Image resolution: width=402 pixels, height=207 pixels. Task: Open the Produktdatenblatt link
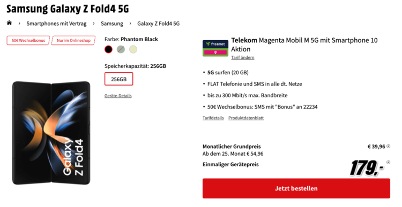[x=246, y=118]
